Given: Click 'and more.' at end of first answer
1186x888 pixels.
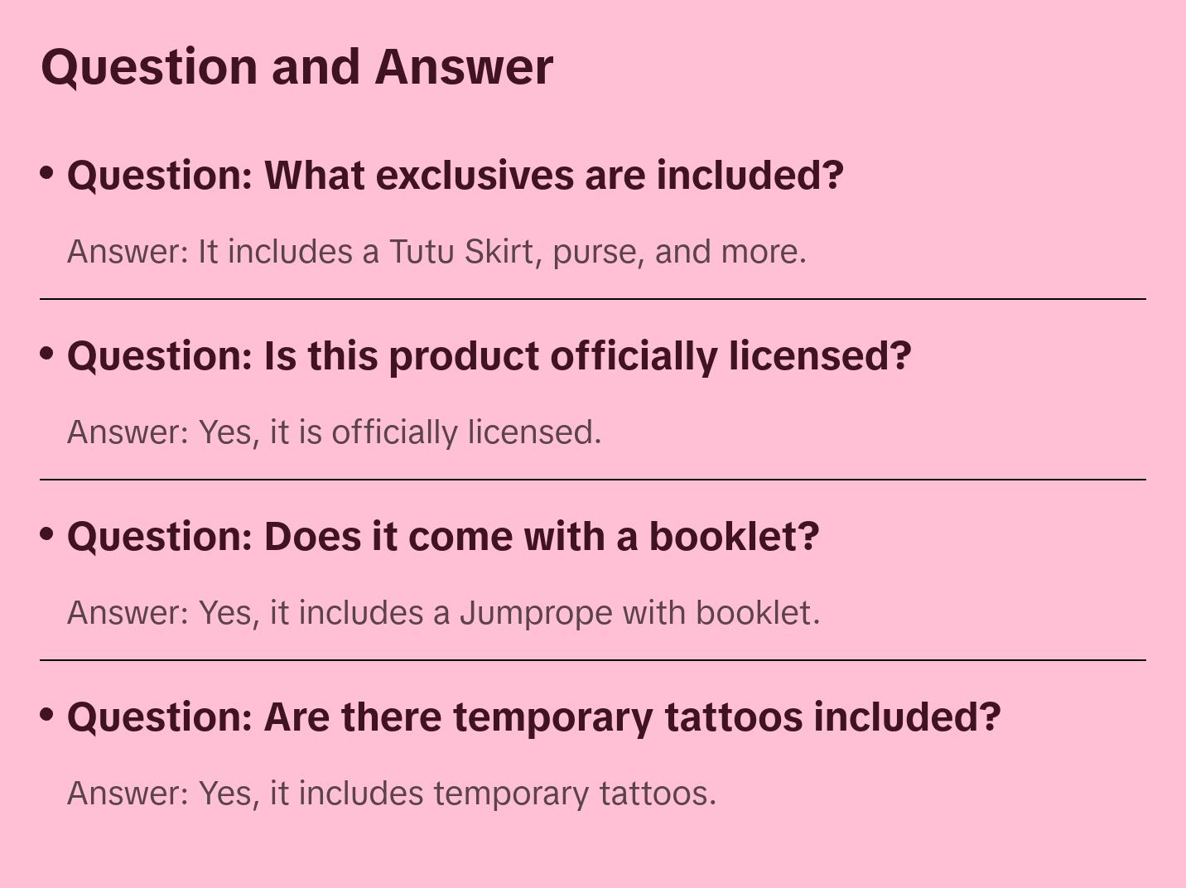Looking at the screenshot, I should click(x=730, y=252).
